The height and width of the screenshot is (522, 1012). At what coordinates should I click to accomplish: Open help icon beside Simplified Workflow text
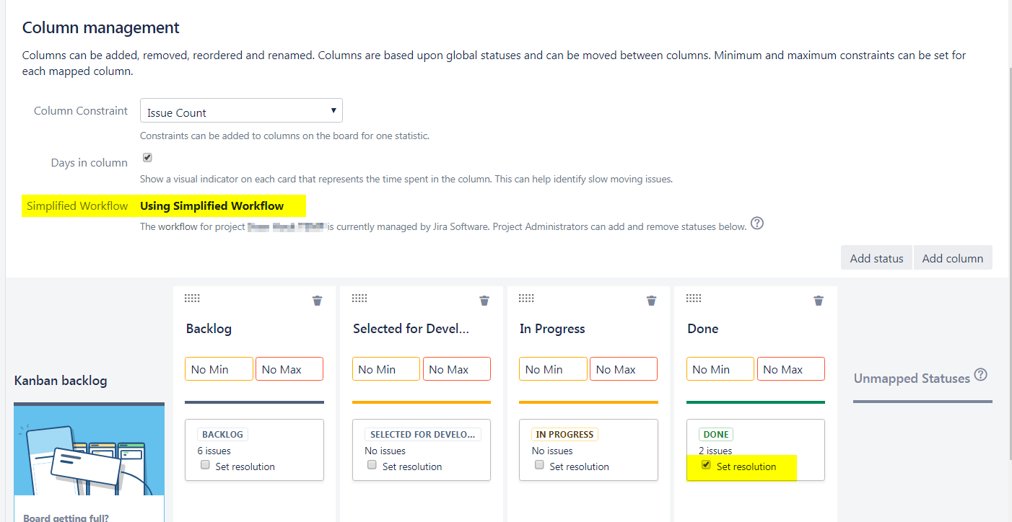pyautogui.click(x=757, y=224)
